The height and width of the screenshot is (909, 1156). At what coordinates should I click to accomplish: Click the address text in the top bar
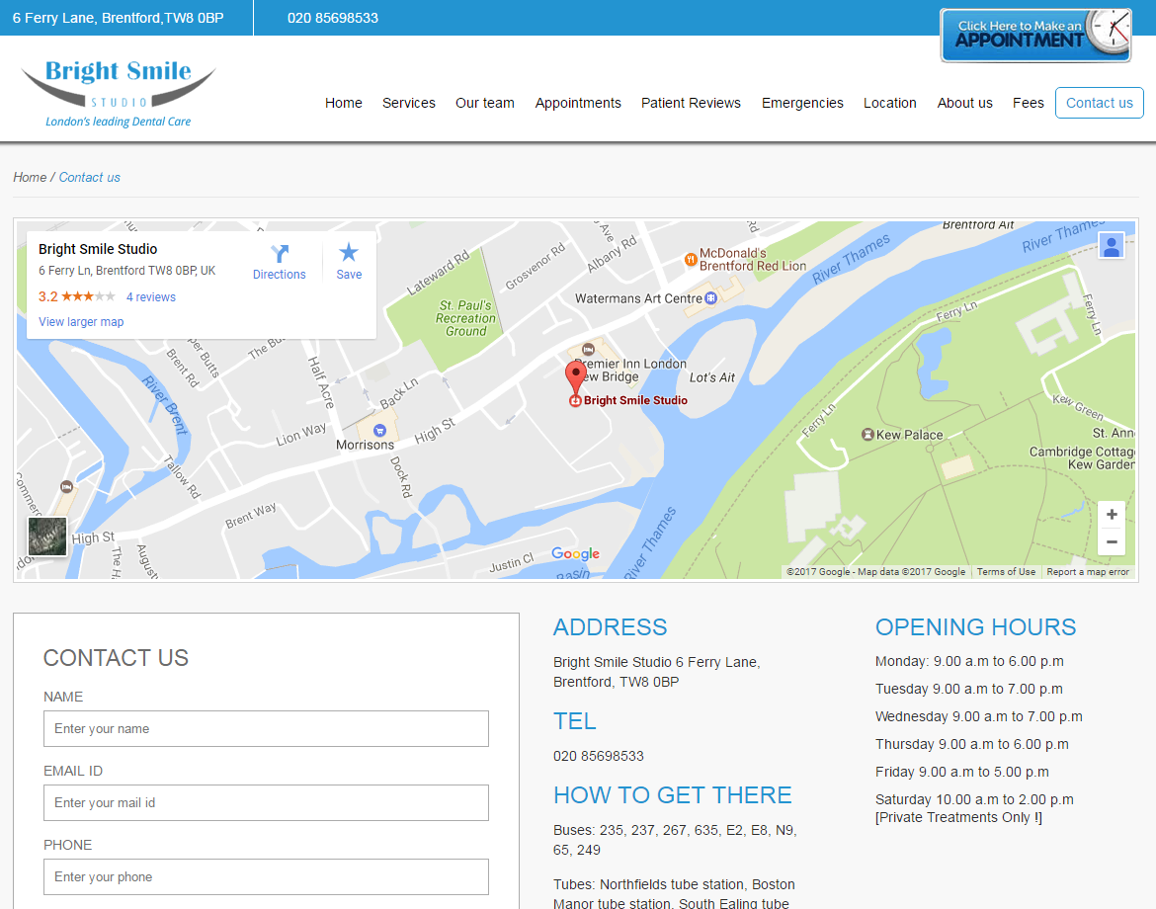[118, 18]
